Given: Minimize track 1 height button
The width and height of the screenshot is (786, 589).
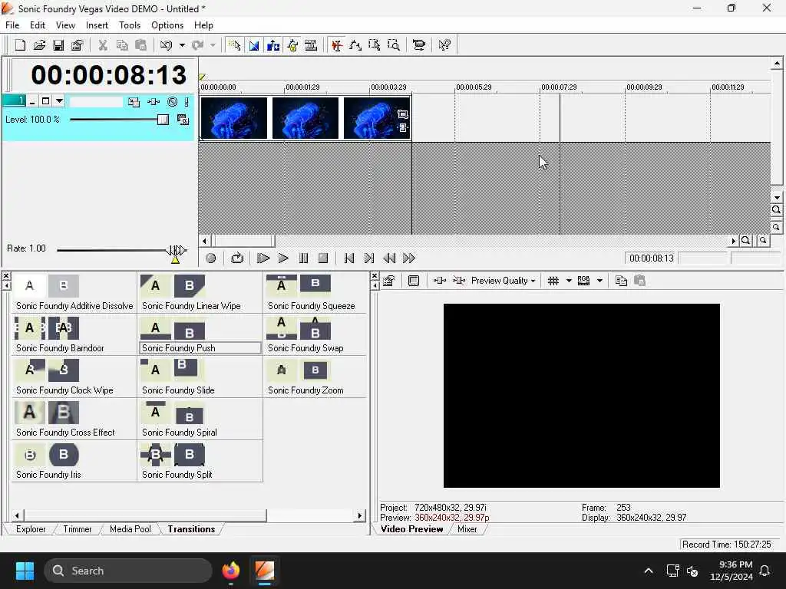Looking at the screenshot, I should 32,102.
